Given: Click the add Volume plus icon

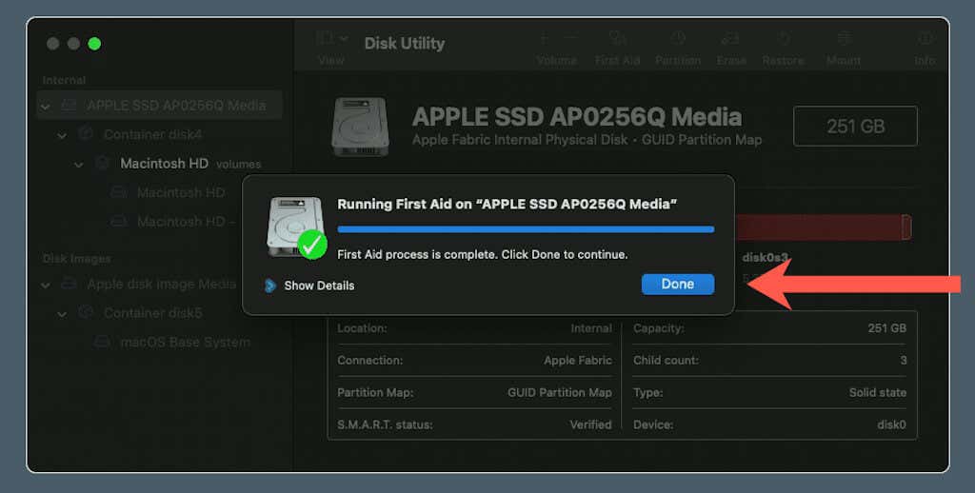Looking at the screenshot, I should point(544,39).
